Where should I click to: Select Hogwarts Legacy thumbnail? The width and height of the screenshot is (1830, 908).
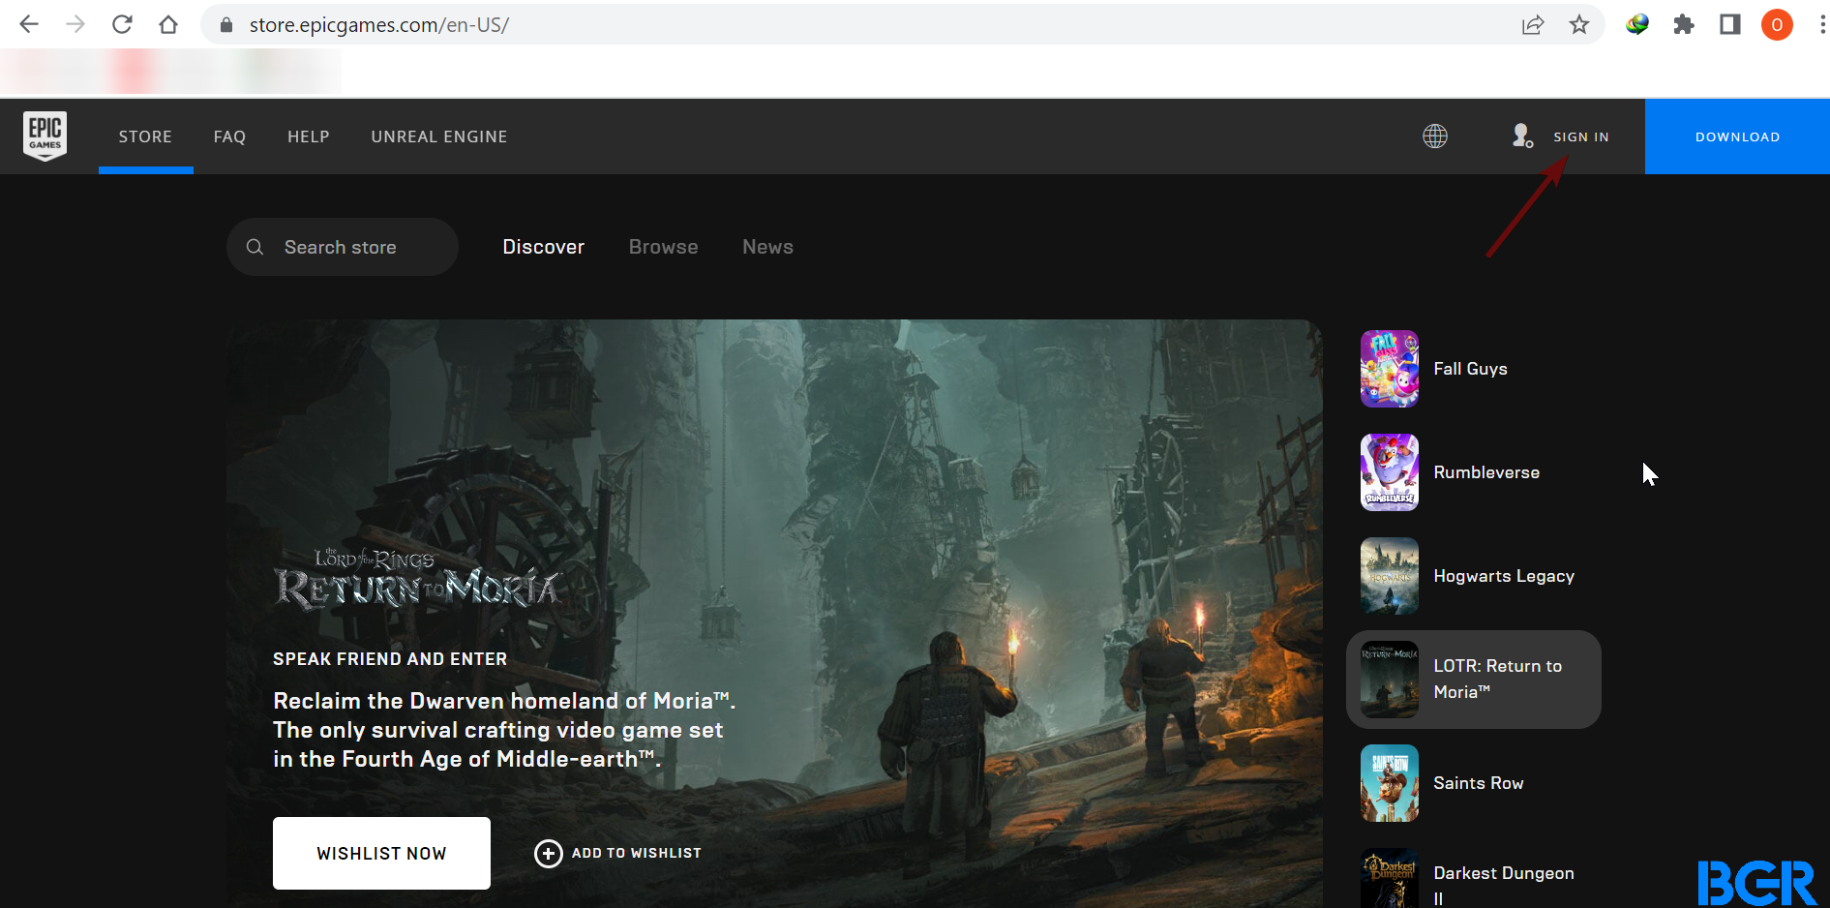tap(1390, 576)
